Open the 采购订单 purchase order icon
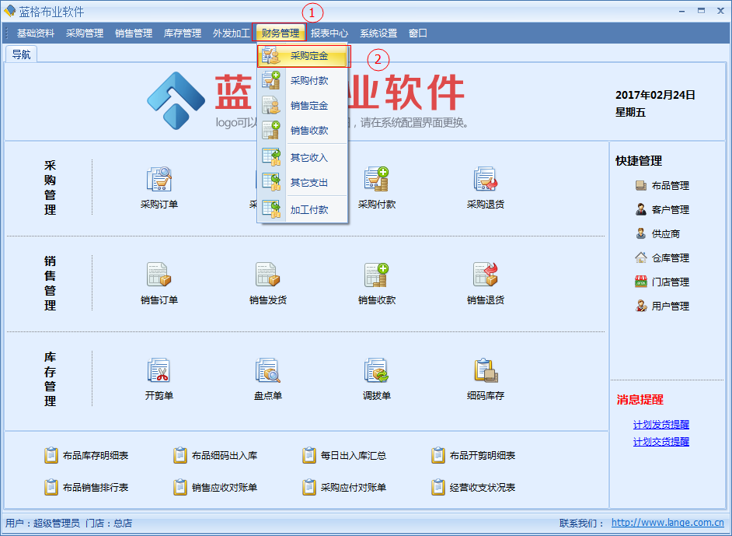The height and width of the screenshot is (536, 732). 159,180
